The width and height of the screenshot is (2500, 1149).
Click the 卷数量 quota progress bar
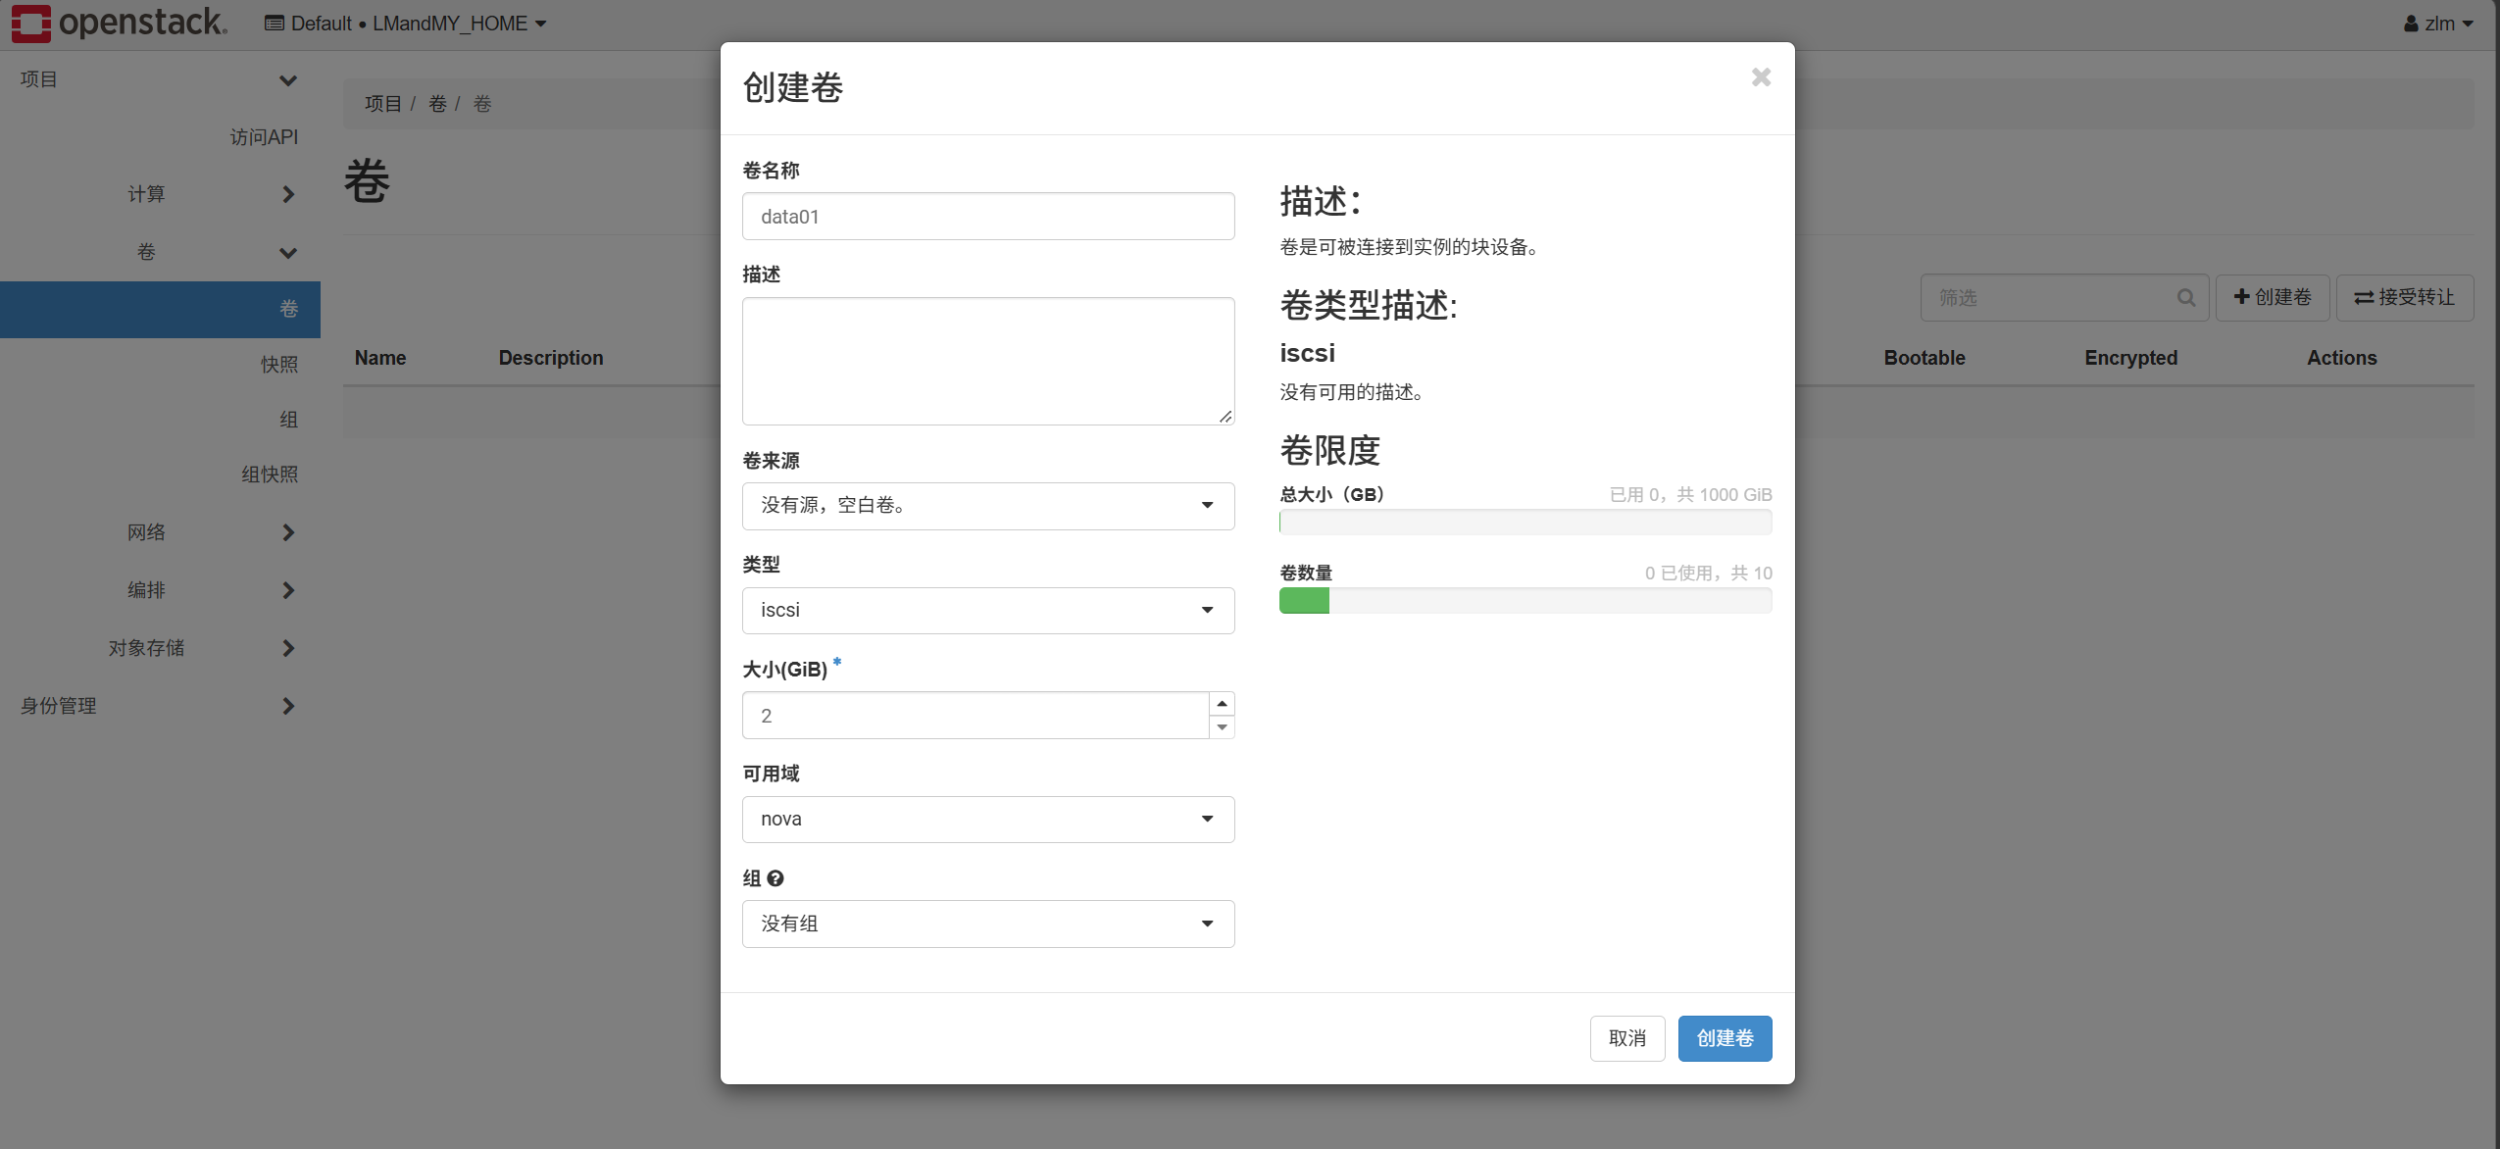tap(1525, 601)
